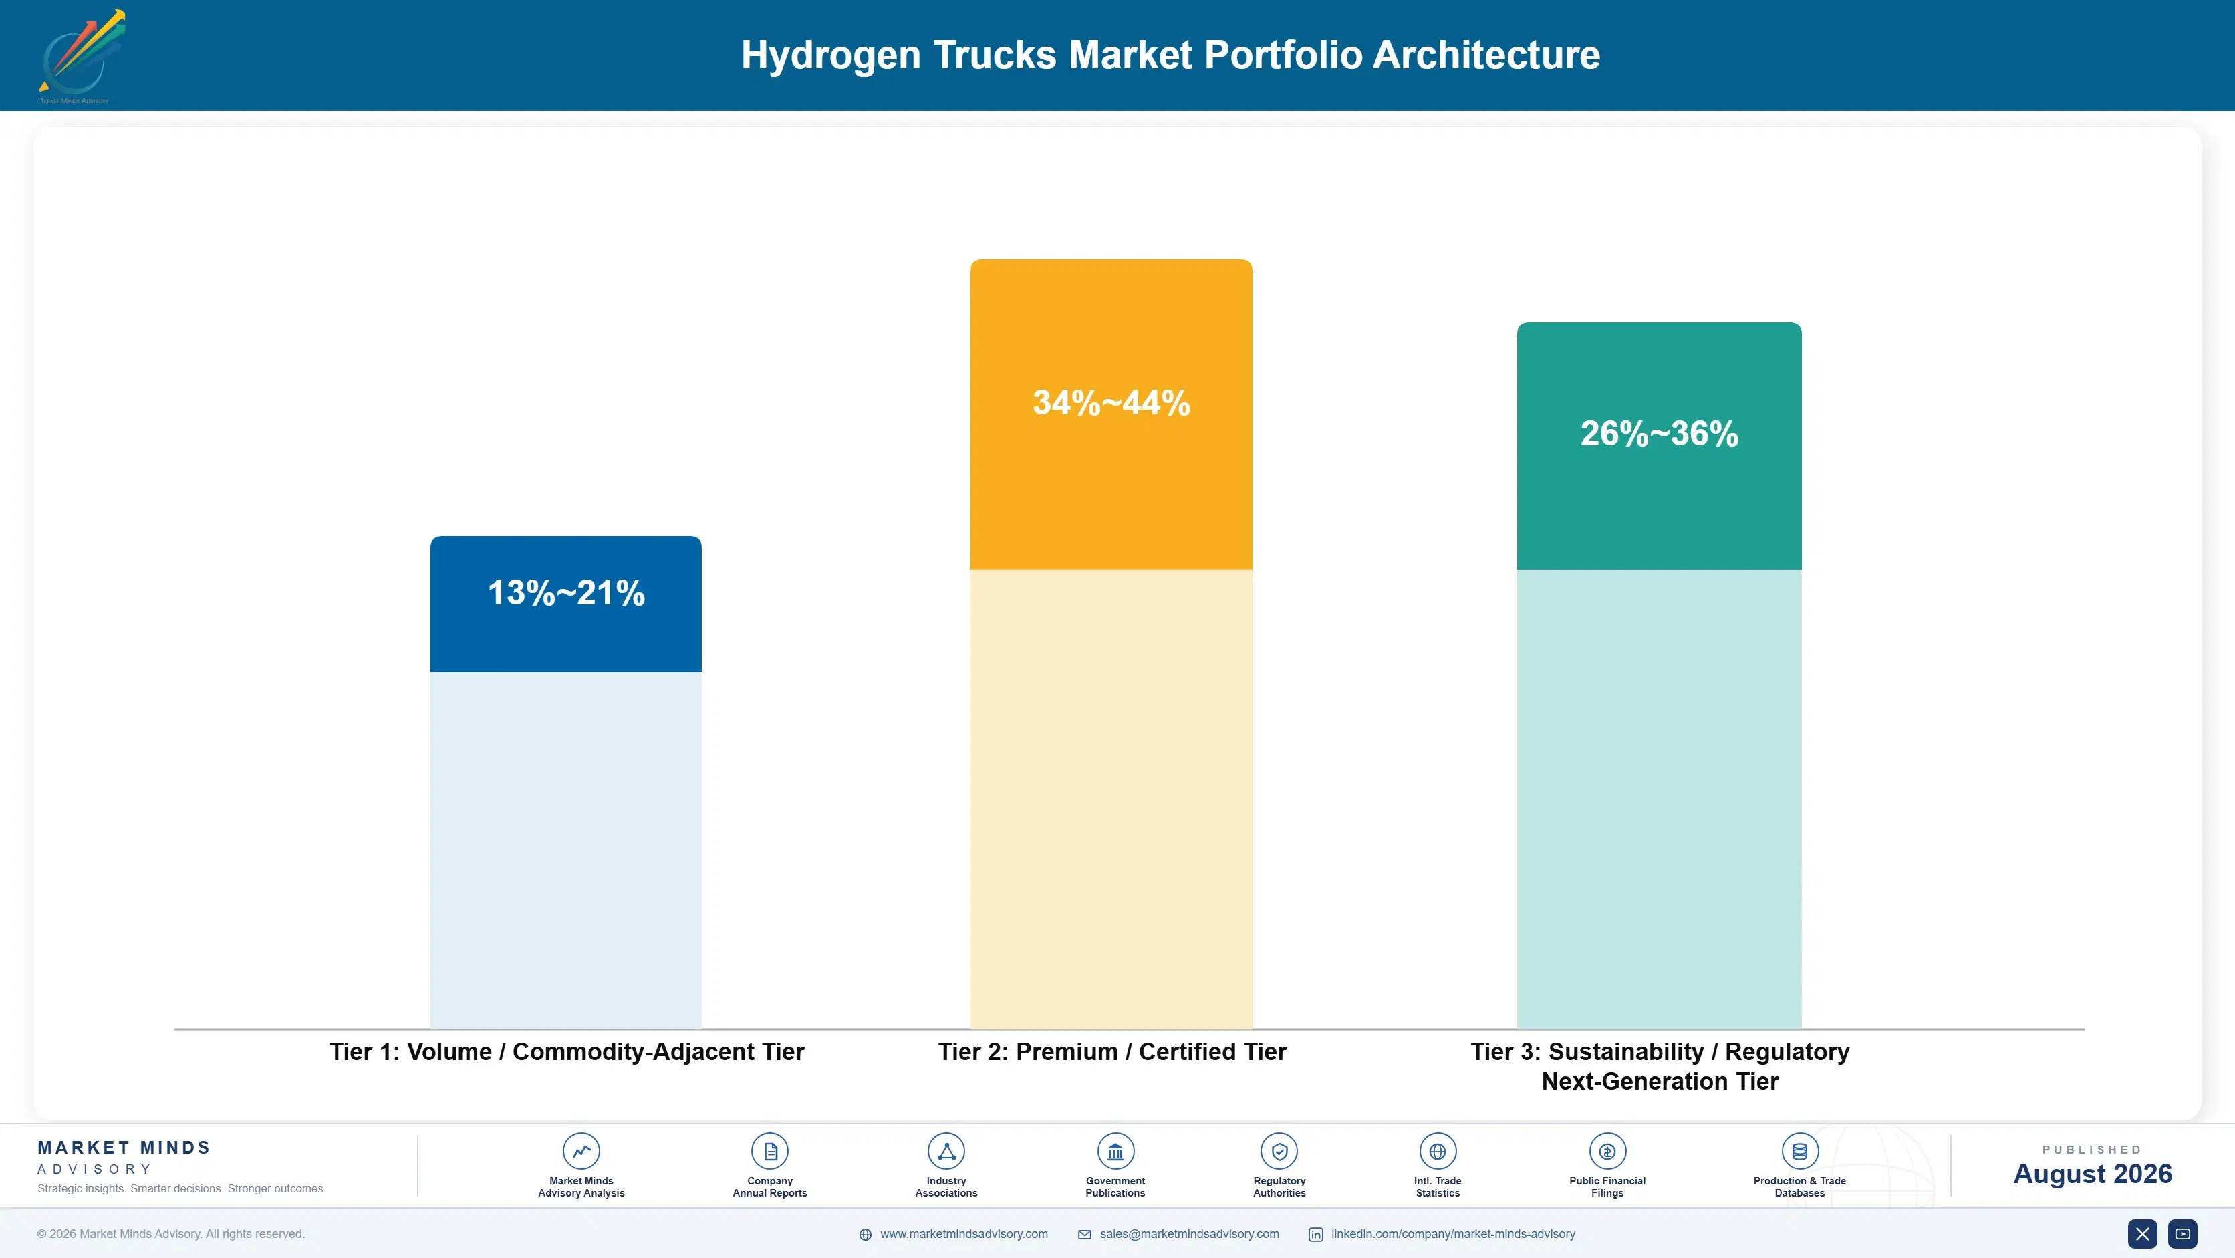The image size is (2235, 1258).
Task: Select the orange 34%~44% bar segment
Action: point(1111,414)
